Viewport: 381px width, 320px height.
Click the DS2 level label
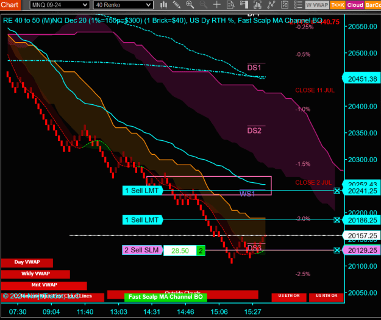click(254, 130)
